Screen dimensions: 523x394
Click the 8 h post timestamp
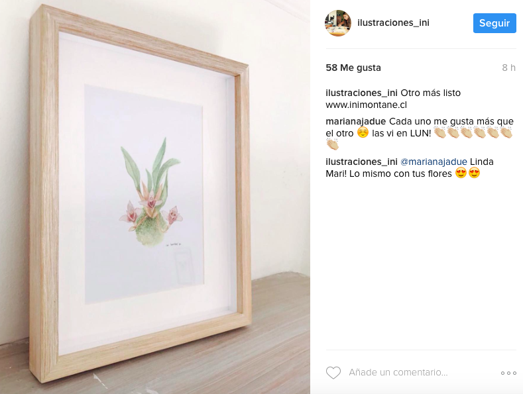click(508, 68)
